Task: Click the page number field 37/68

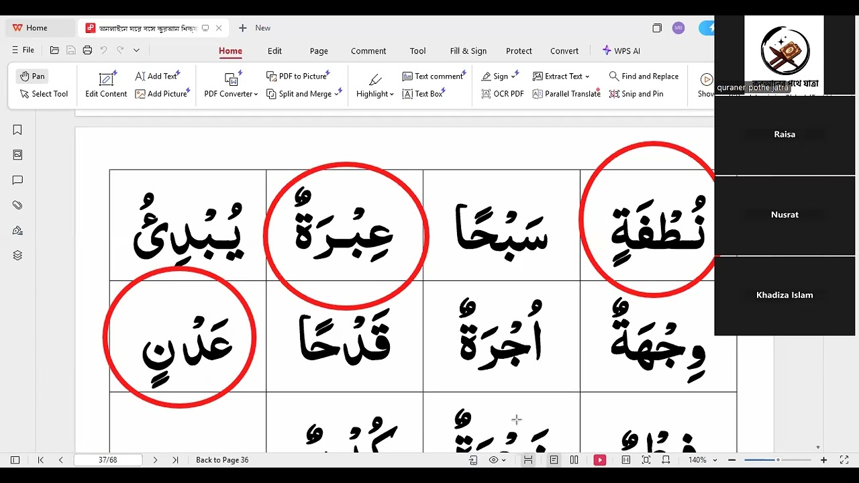Action: tap(108, 460)
